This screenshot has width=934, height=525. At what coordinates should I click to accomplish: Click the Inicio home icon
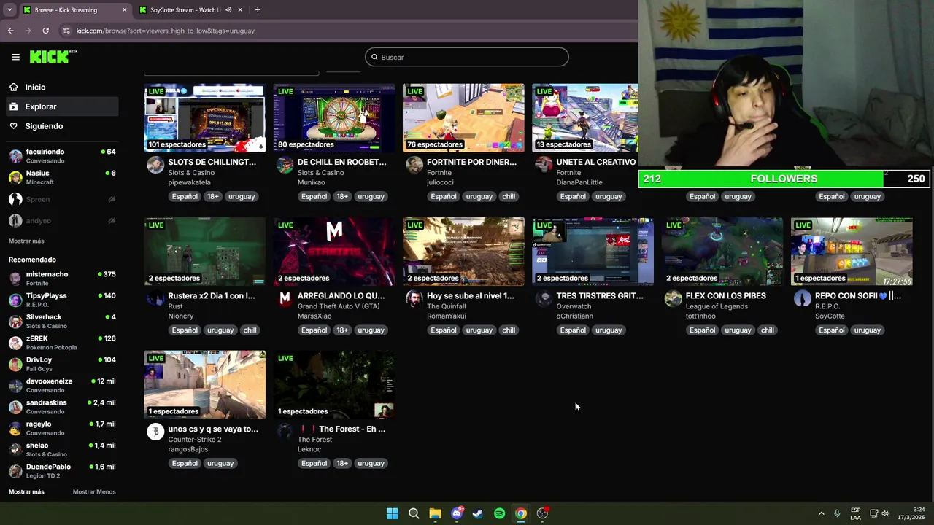tap(13, 87)
